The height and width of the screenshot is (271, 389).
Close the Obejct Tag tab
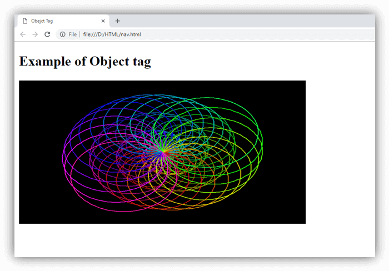(x=103, y=21)
